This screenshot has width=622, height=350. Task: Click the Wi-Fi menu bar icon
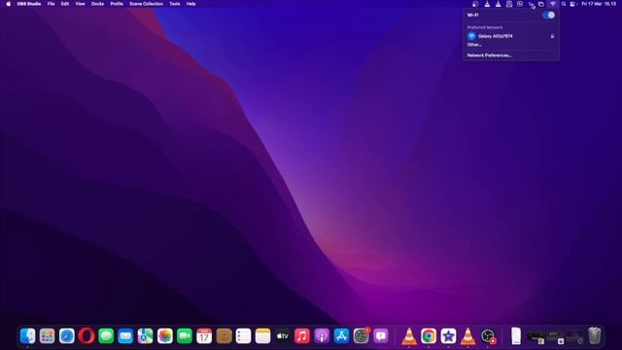pyautogui.click(x=553, y=4)
